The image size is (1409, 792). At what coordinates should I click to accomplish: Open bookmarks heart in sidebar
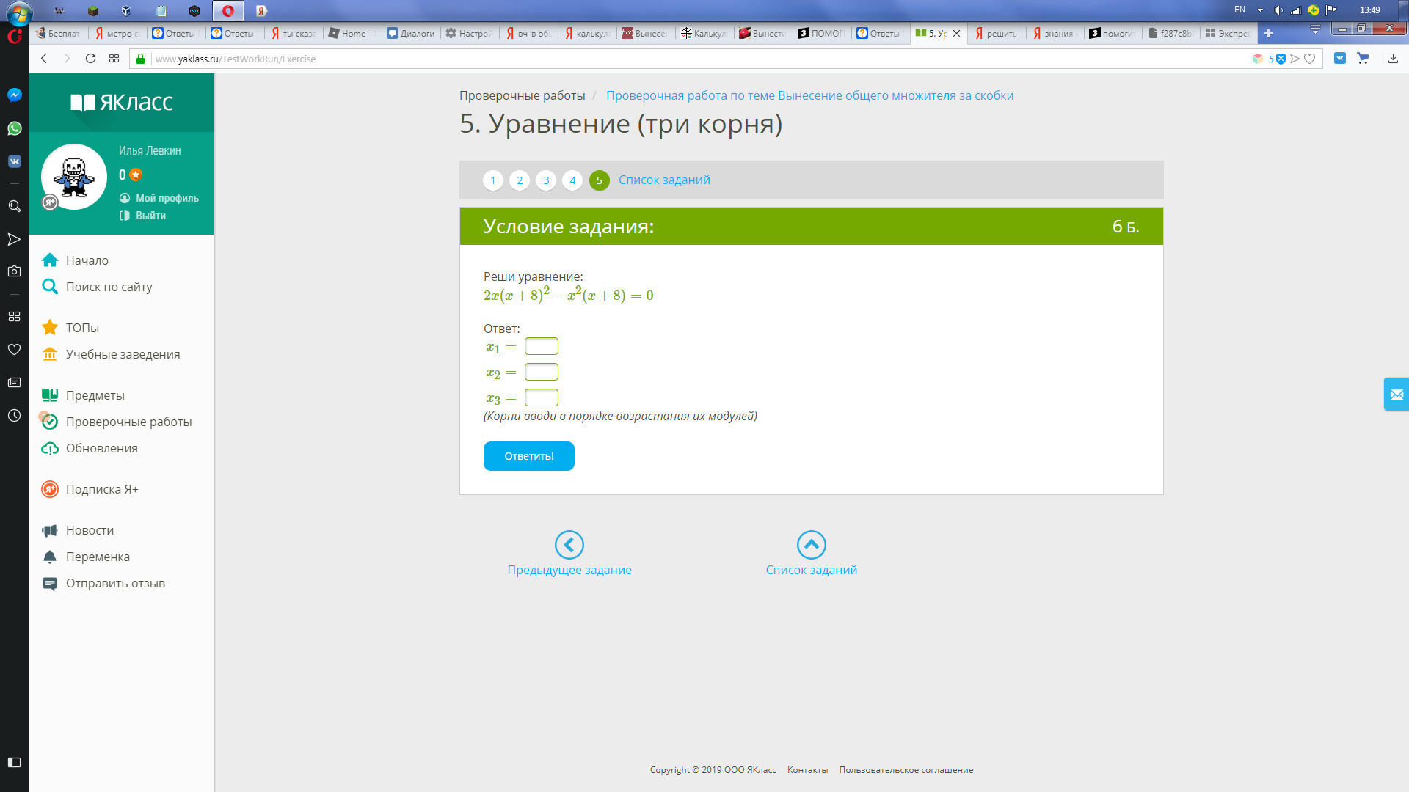tap(14, 350)
